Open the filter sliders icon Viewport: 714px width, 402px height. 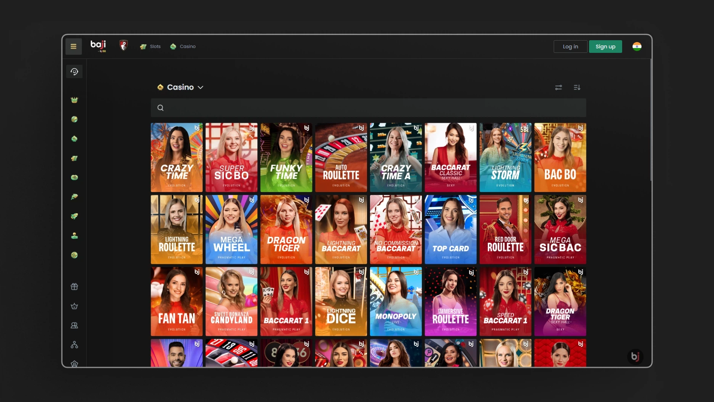tap(559, 87)
